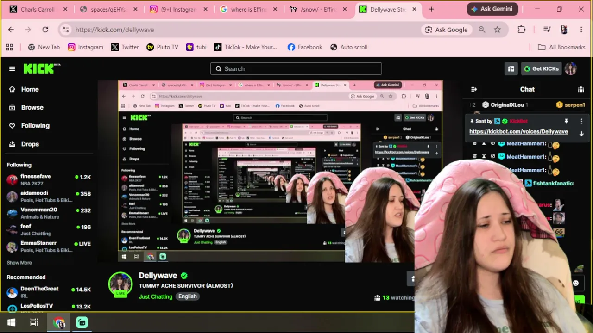Open the apps grid in bookmarks bar
This screenshot has height=333, width=593.
tap(9, 47)
